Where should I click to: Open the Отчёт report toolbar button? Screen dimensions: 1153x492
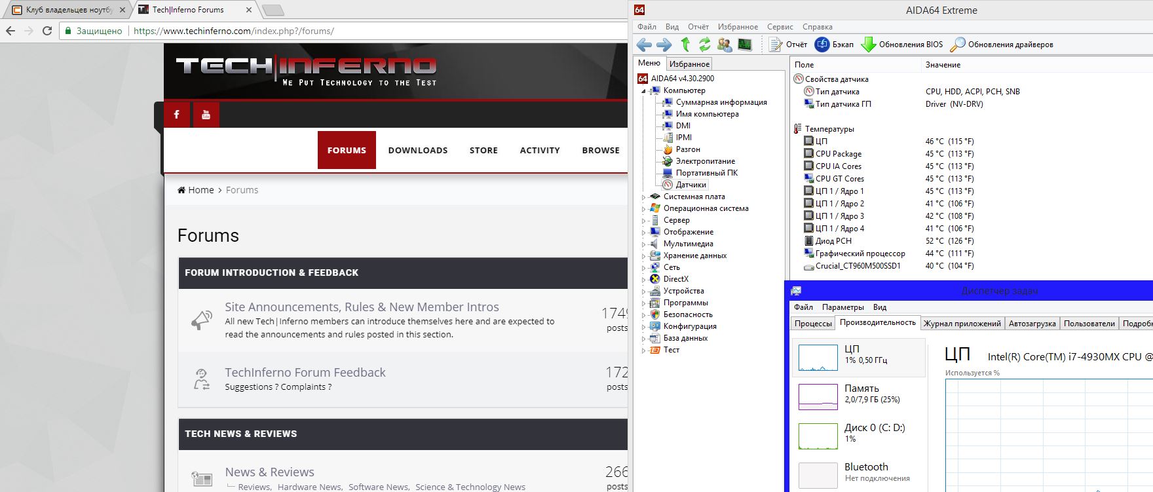[788, 45]
